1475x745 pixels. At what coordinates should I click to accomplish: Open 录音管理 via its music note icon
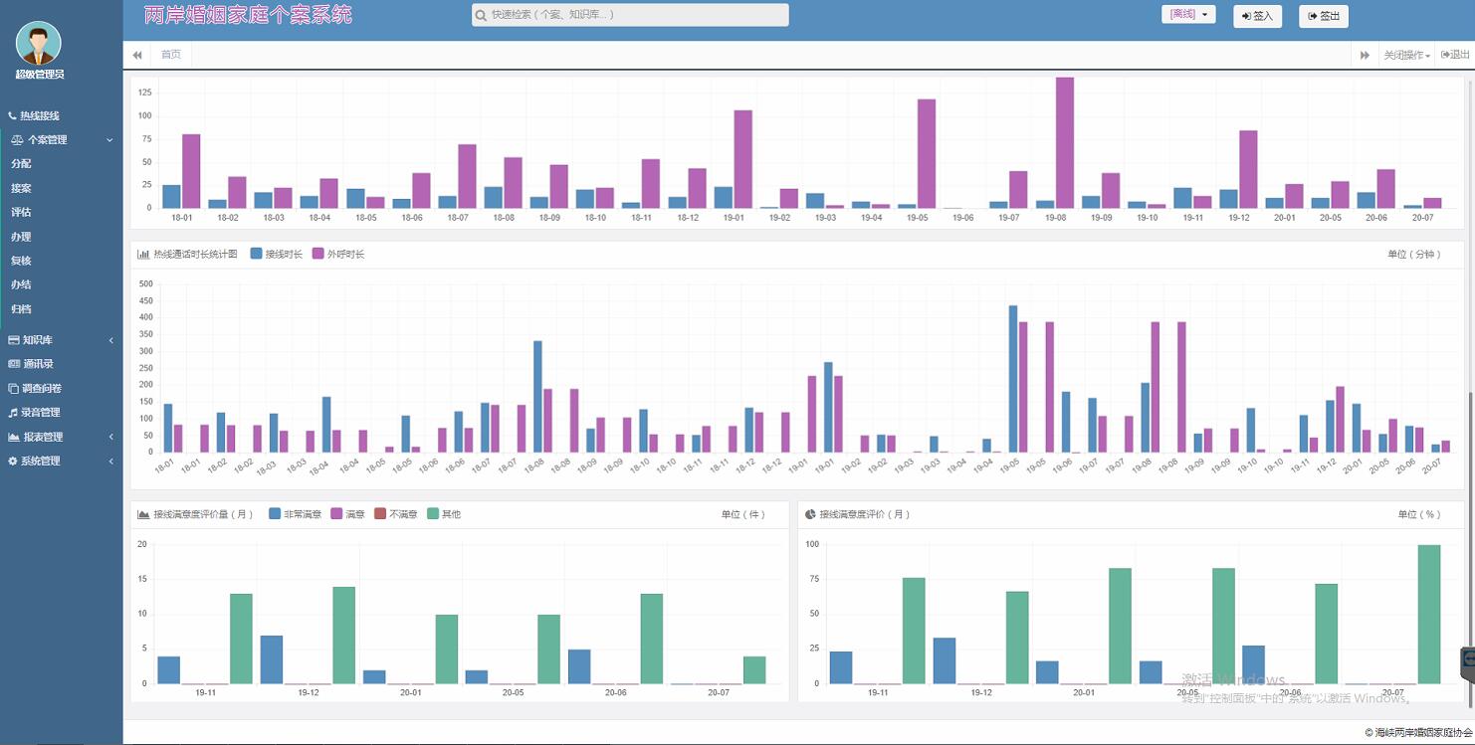(x=13, y=413)
